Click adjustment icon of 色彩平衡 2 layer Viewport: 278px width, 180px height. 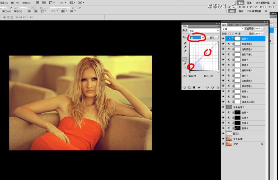(x=229, y=55)
